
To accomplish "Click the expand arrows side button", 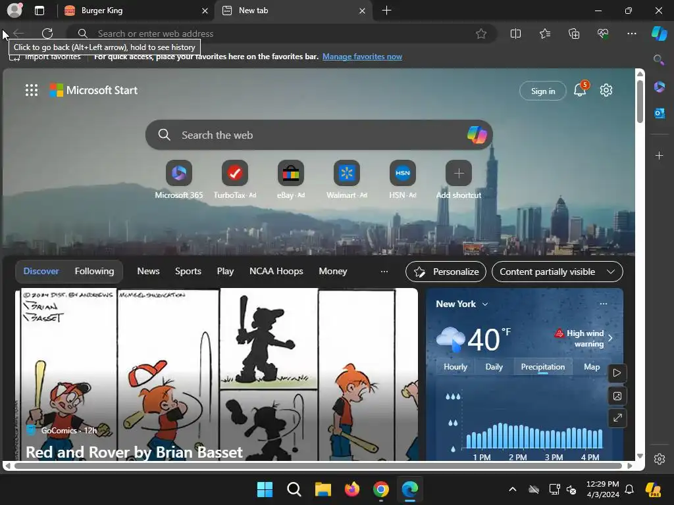I will (617, 418).
